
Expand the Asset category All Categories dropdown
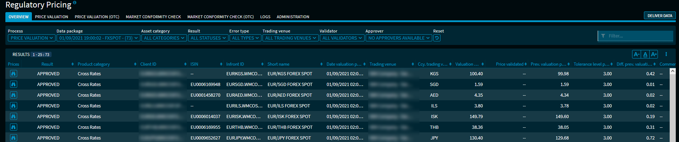tap(164, 38)
